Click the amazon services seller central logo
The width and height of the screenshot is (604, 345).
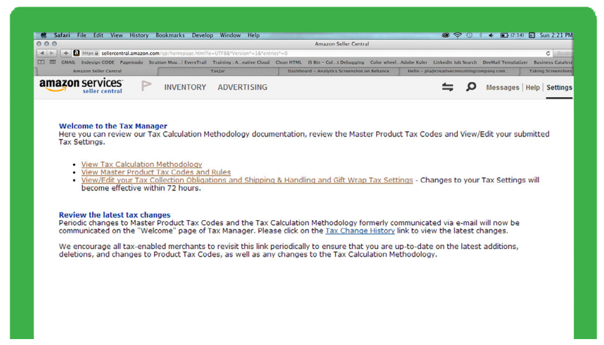point(81,86)
